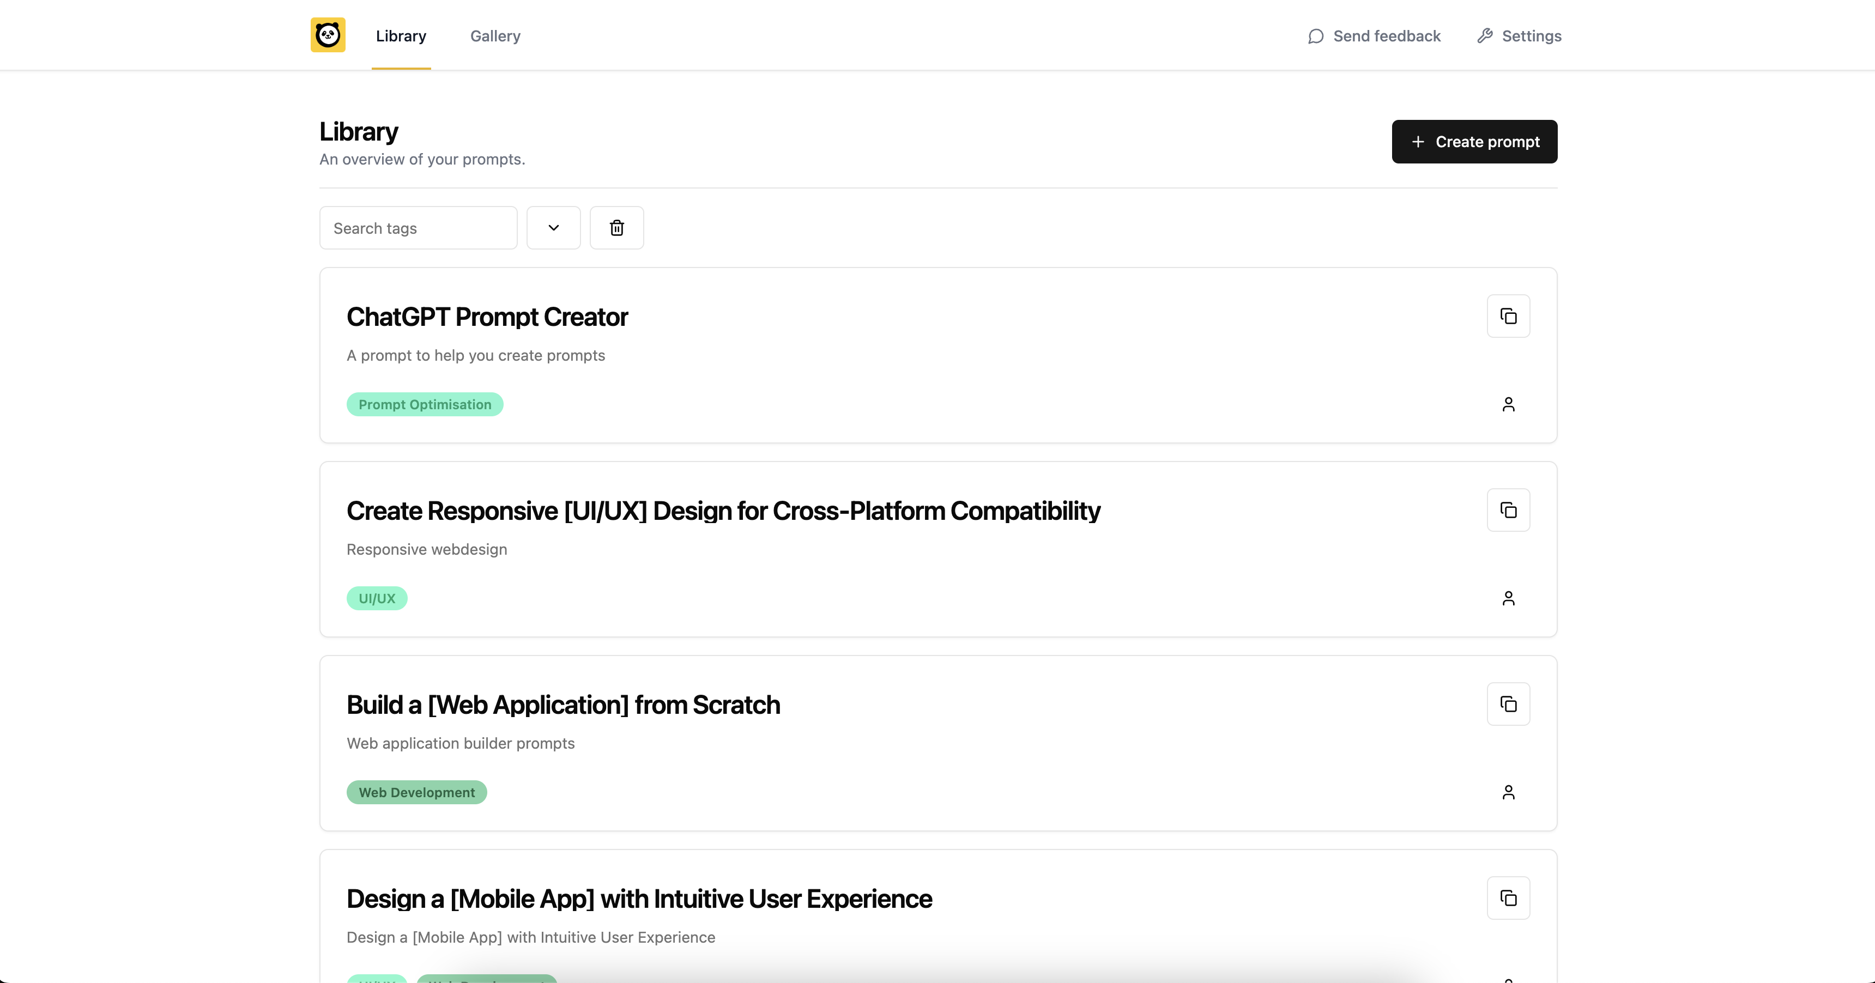This screenshot has width=1875, height=983.
Task: Click user icon on ChatGPT Prompt Creator card
Action: (x=1508, y=404)
